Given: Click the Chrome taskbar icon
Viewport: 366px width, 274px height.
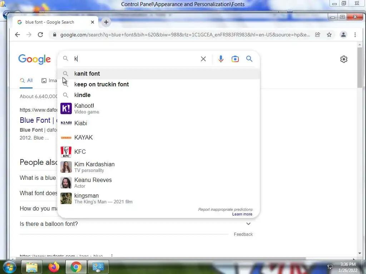Looking at the screenshot, I should 76,267.
